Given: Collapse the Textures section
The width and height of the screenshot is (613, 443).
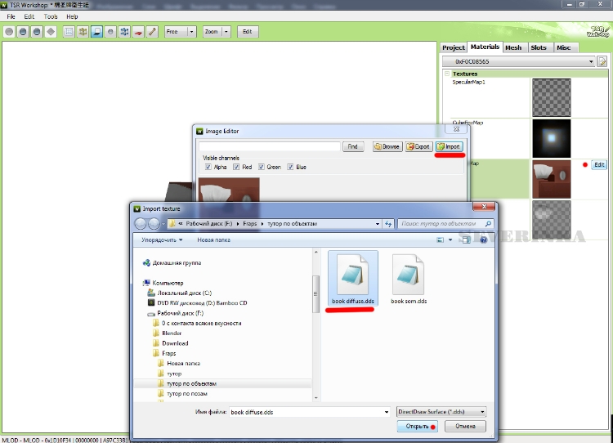Looking at the screenshot, I should [447, 74].
